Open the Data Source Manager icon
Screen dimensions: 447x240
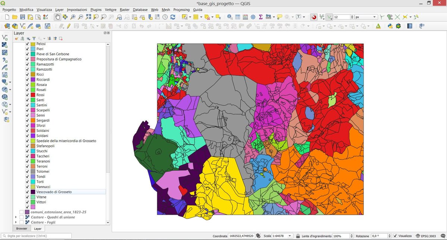[7, 26]
